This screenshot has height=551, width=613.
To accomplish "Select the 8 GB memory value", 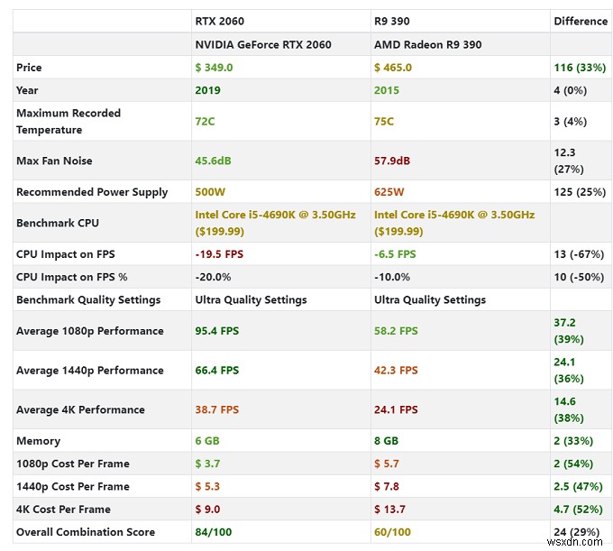I will tap(386, 441).
